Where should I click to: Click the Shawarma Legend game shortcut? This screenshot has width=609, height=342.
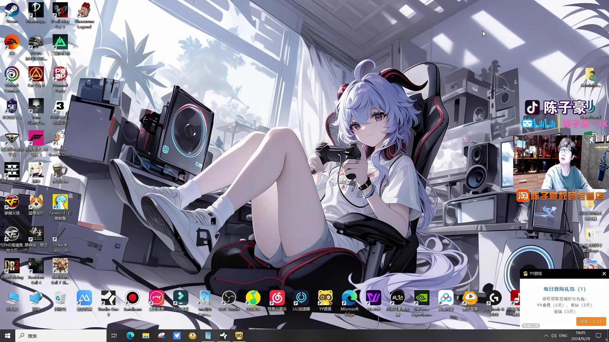84,15
